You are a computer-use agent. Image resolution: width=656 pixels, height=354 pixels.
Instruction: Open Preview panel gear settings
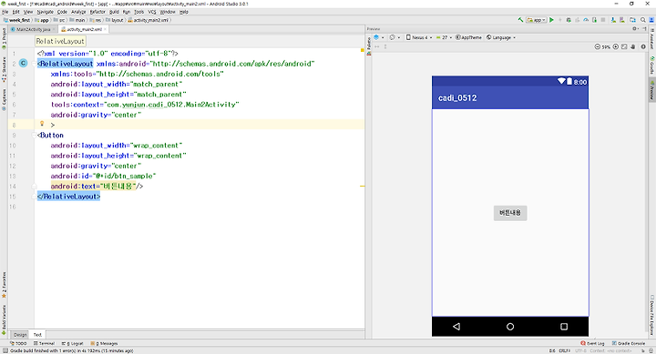pyautogui.click(x=636, y=28)
